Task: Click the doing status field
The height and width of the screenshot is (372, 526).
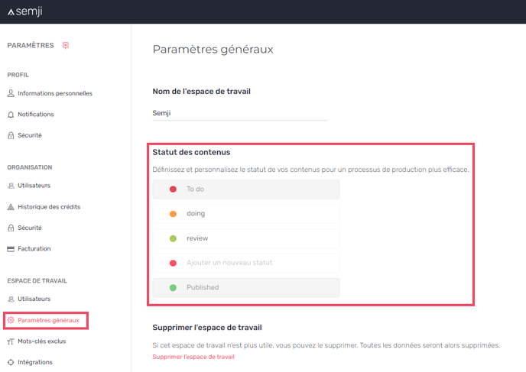Action: click(246, 214)
